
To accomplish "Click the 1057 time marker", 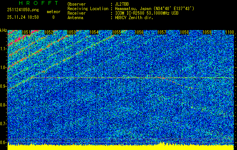I will [162, 32].
